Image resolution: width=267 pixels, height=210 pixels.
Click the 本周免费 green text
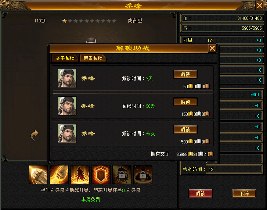pos(91,199)
